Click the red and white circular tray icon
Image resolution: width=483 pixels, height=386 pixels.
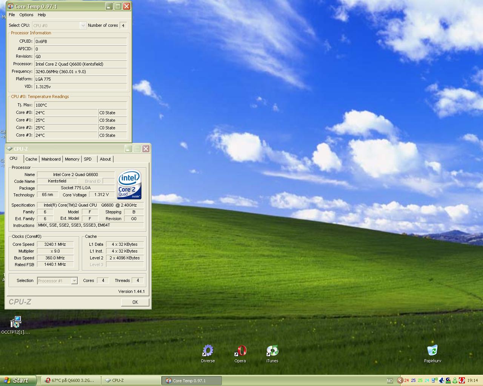[461, 380]
